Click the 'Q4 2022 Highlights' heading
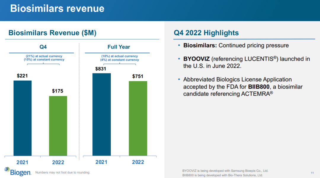320x178 pixels. (x=206, y=33)
